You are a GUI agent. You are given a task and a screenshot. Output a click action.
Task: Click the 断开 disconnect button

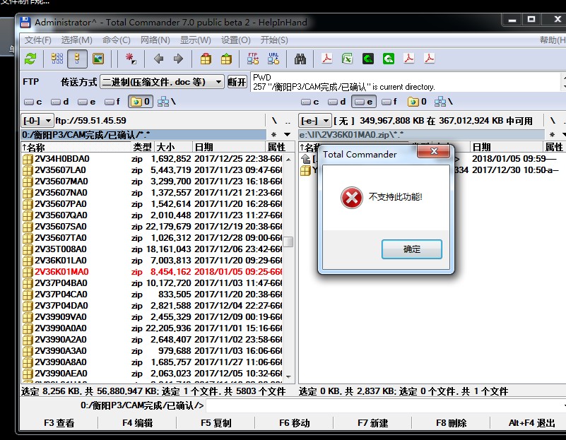[x=237, y=82]
